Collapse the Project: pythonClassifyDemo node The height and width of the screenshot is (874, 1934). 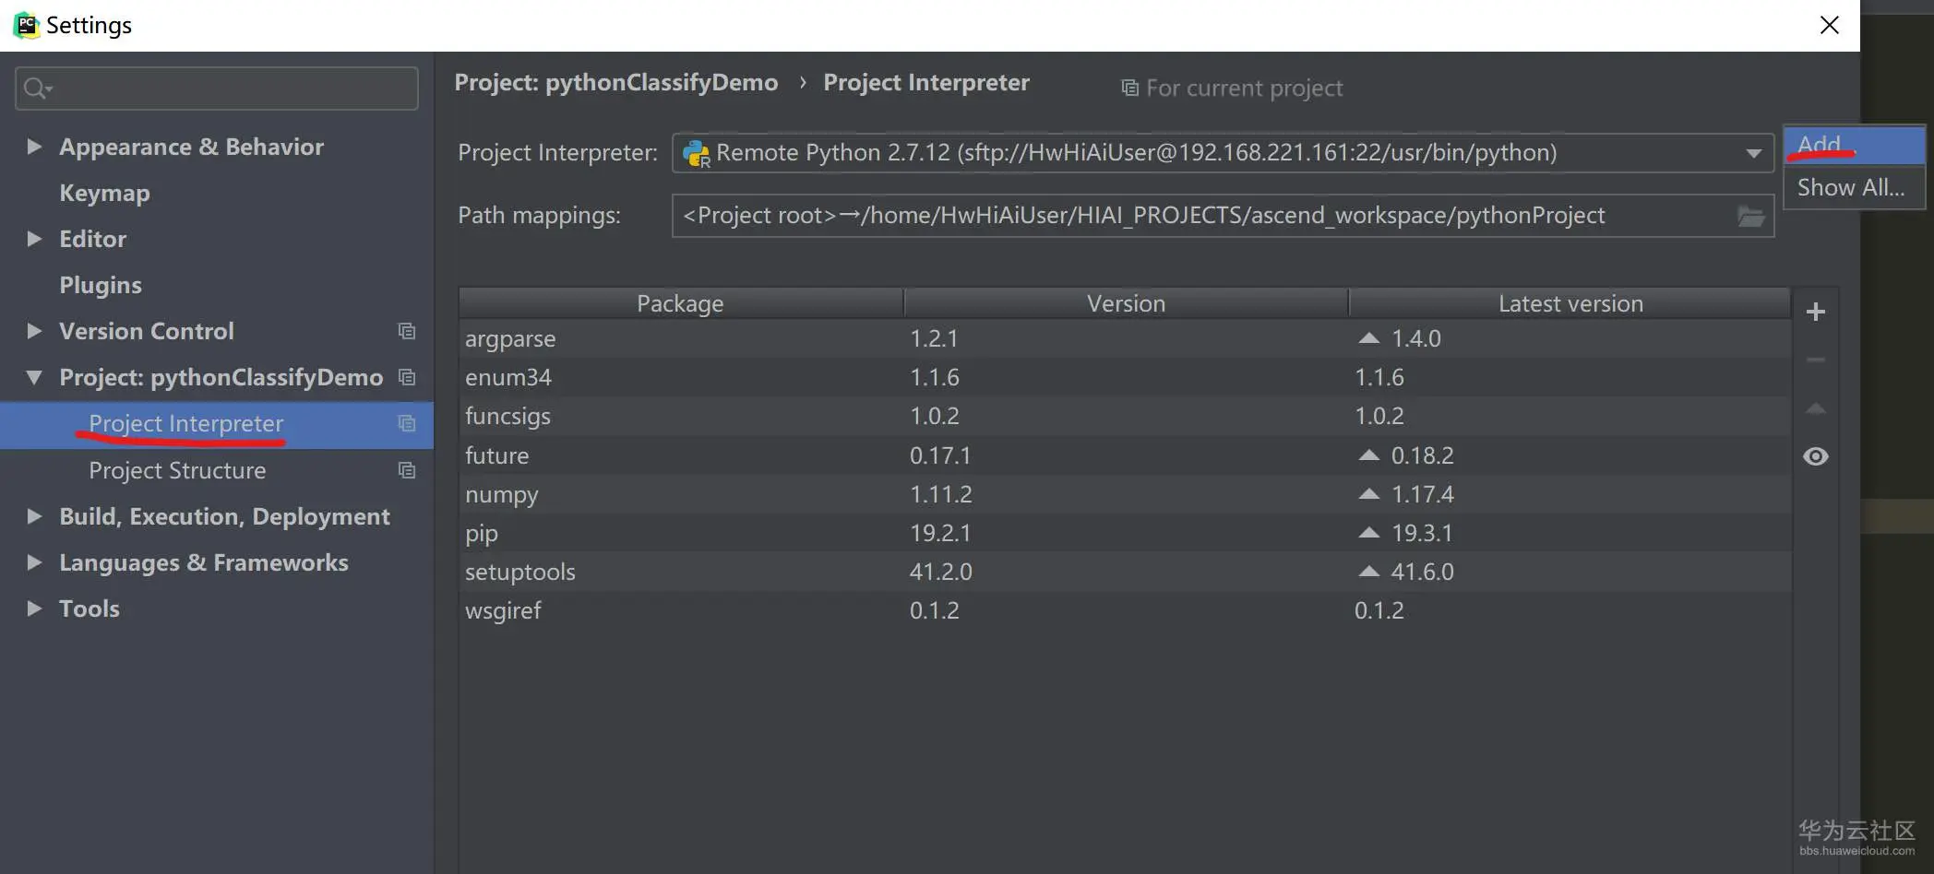click(34, 377)
